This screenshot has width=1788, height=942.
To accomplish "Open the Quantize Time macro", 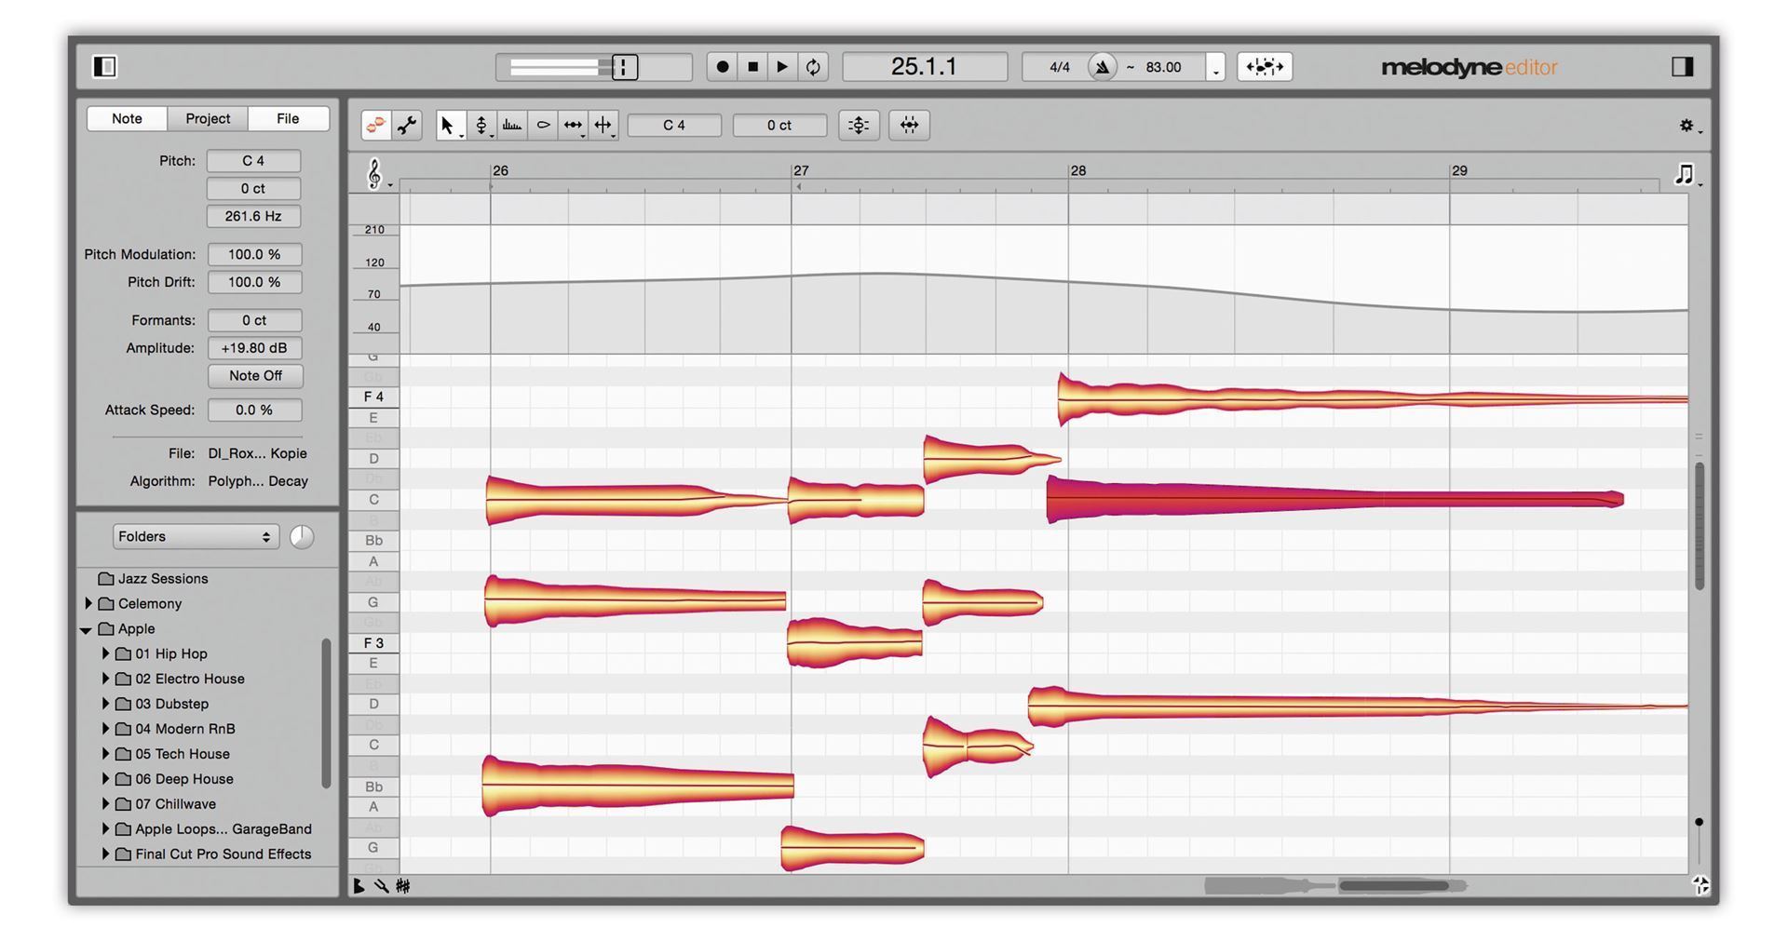I will pos(909,125).
